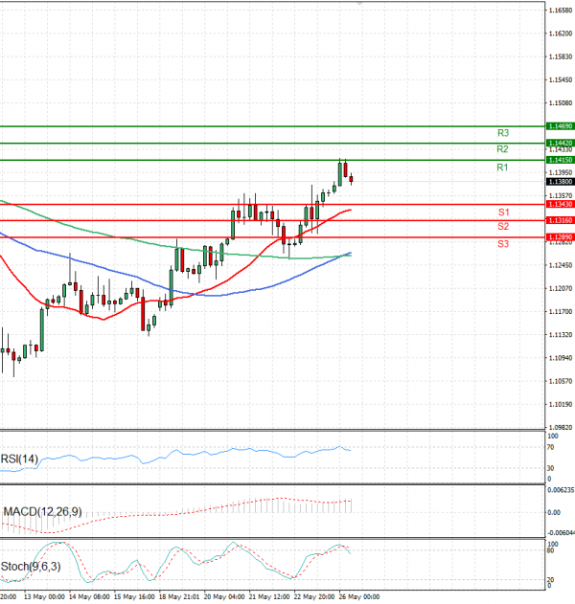Click the 13 May 00:00 time label
The height and width of the screenshot is (604, 575).
pos(44,597)
